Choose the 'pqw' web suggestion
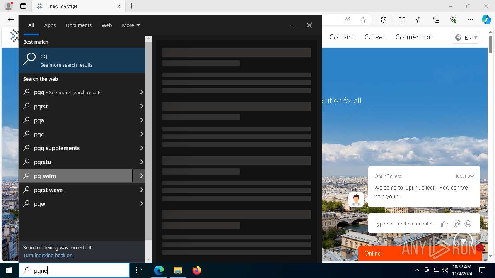 point(75,203)
